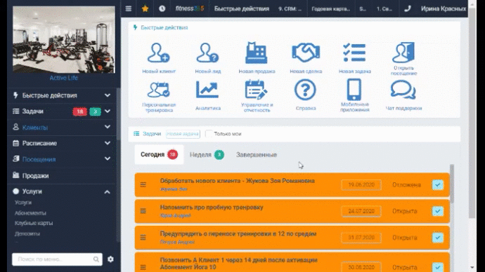Click red 18 badge beside Задачи in sidebar
This screenshot has height=272, width=485.
pos(80,111)
